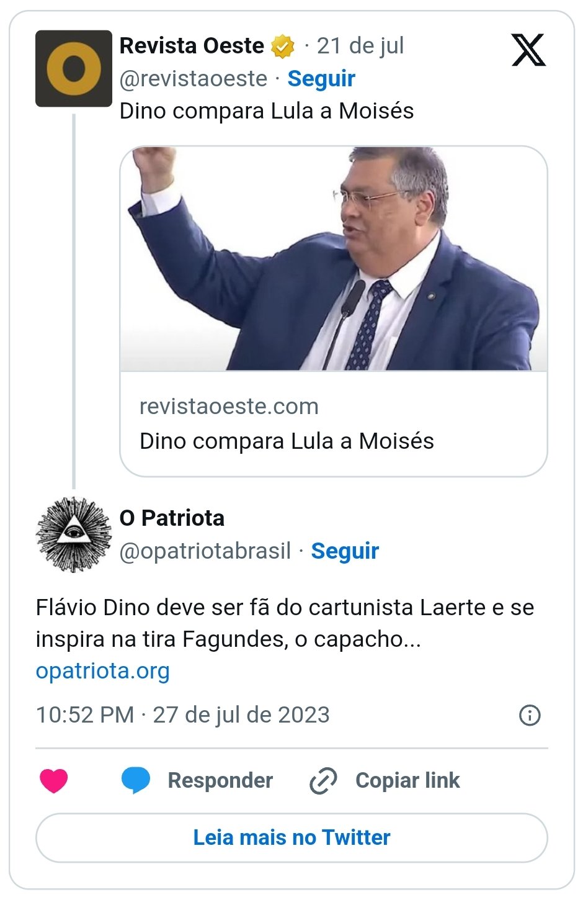Click the Responder label
Viewport: 583px width, 897px height.
click(220, 780)
